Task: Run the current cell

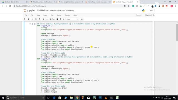Action: pos(53,19)
